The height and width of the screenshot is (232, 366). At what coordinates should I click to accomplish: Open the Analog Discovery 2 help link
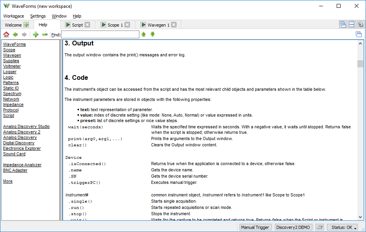click(x=22, y=132)
